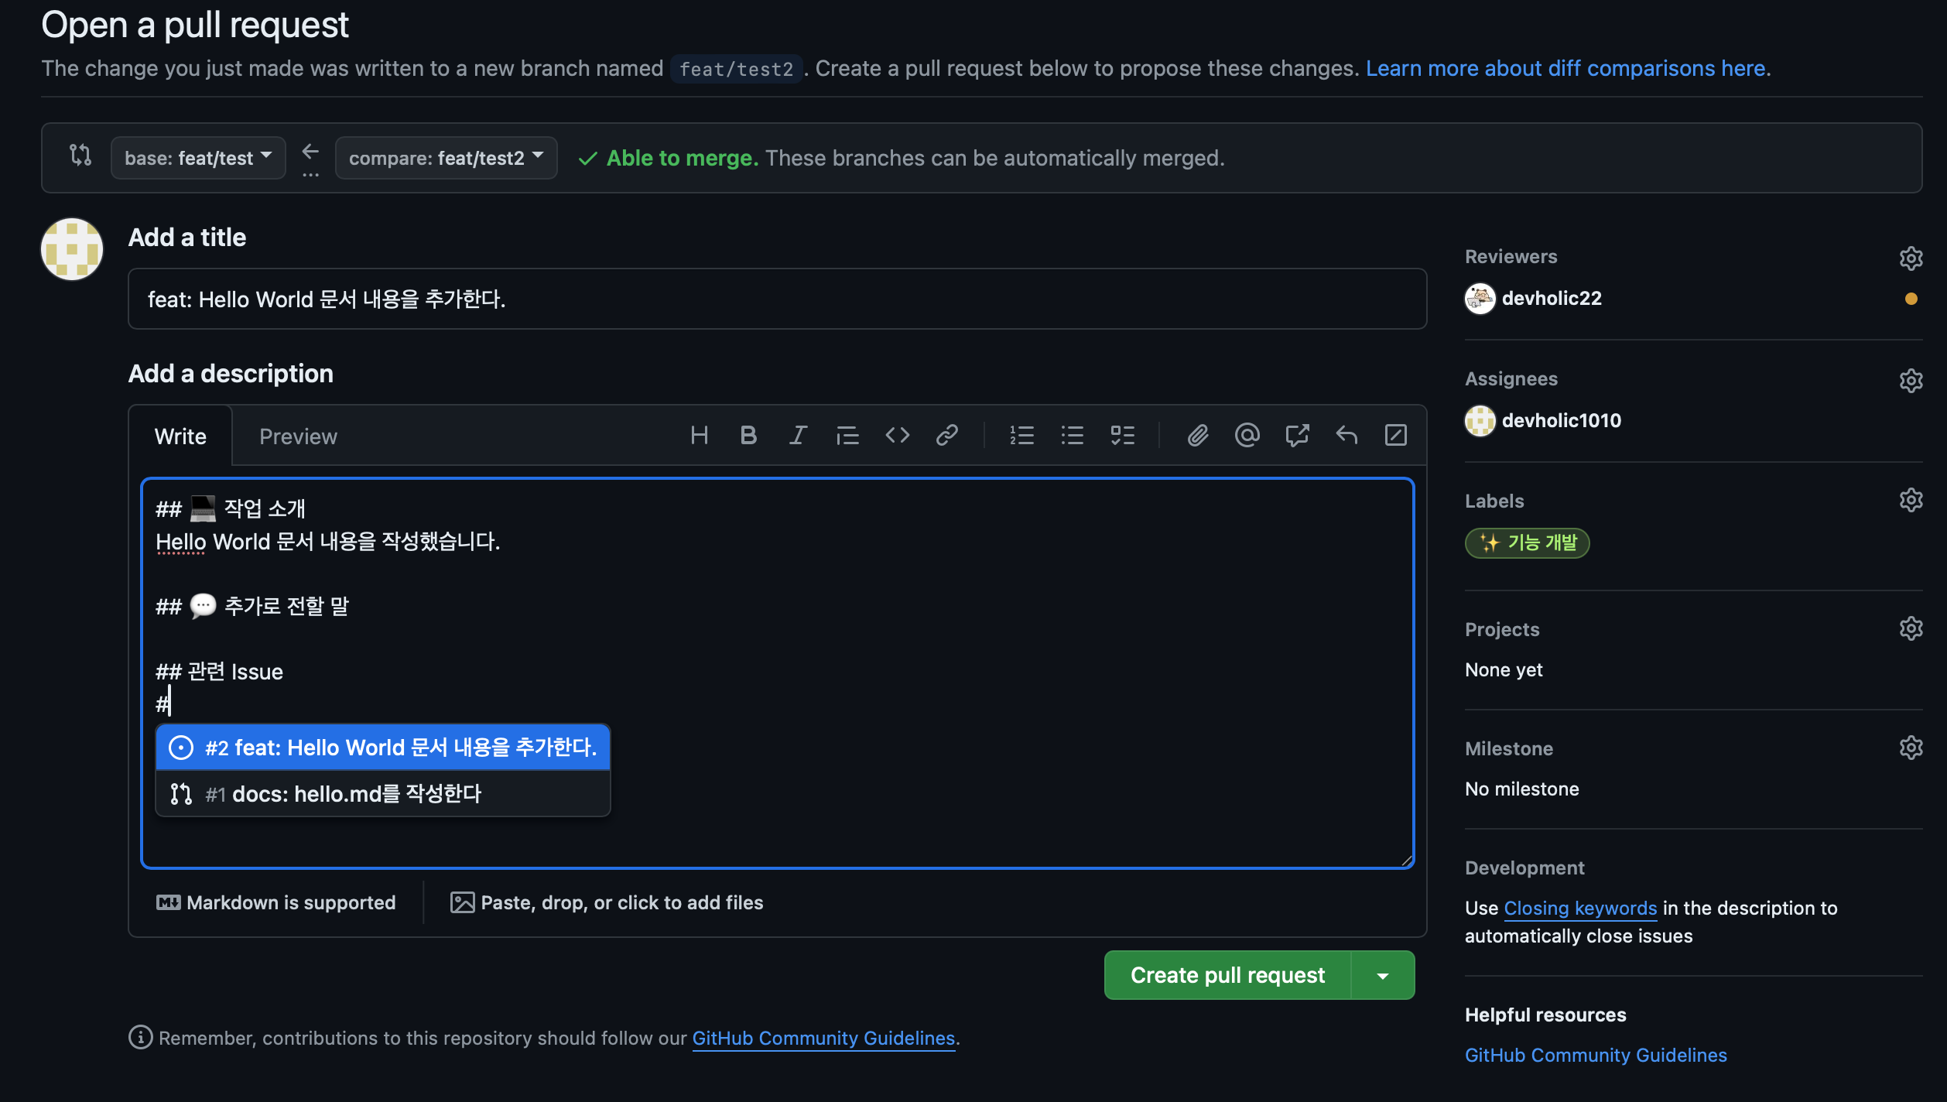Open the Closing keywords link
The height and width of the screenshot is (1102, 1947).
pos(1579,908)
